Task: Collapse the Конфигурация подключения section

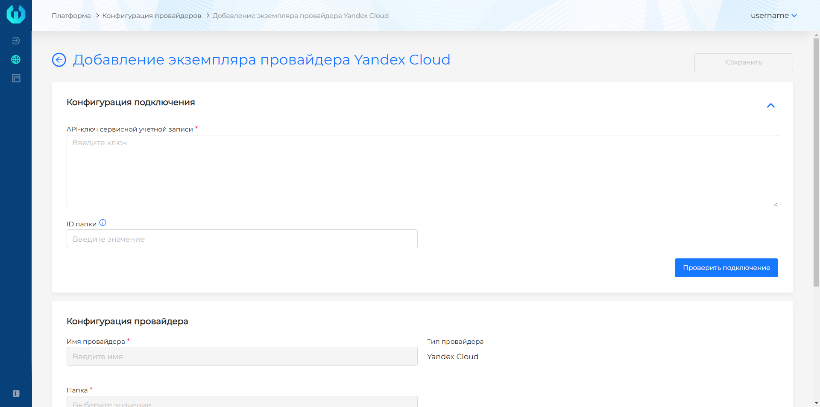Action: click(770, 105)
